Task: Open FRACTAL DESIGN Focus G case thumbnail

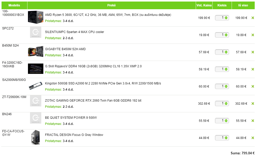Action: 36,137
